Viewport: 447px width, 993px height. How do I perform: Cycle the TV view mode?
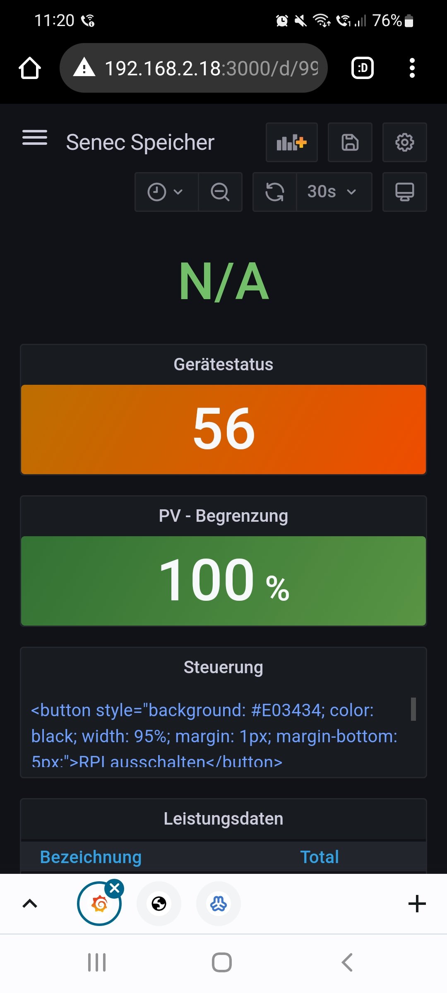(x=404, y=192)
